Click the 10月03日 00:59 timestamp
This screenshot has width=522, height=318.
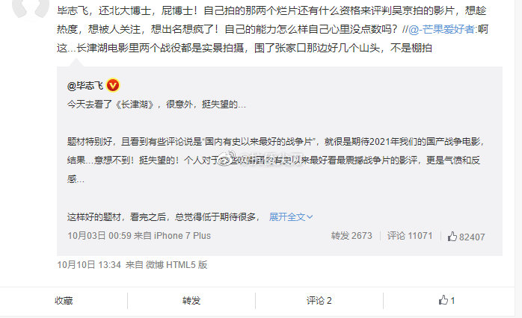pyautogui.click(x=99, y=236)
